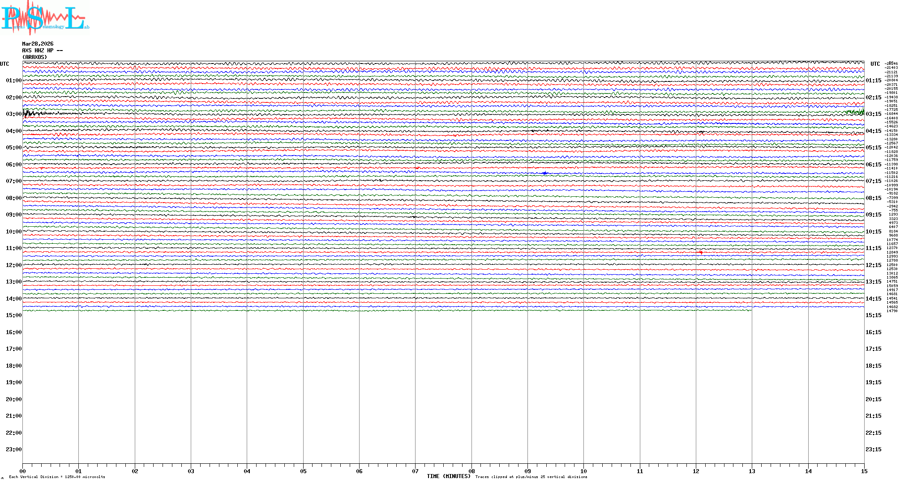Click the left UTC axis label
This screenshot has width=900, height=483.
point(4,64)
